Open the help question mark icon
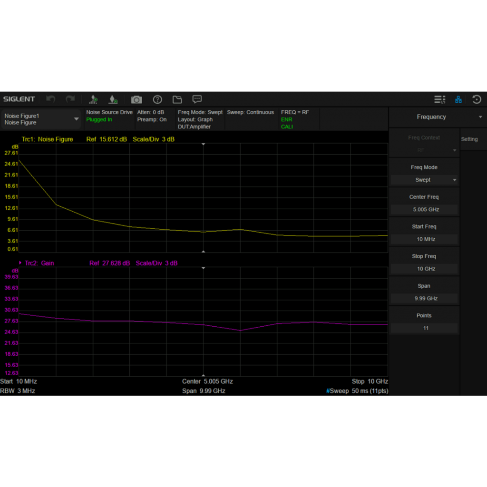This screenshot has width=487, height=487. [157, 99]
